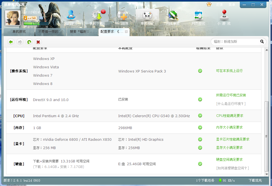Click the green check in the 操作系统 row
Screen dimensions: 272x186
coord(200,71)
